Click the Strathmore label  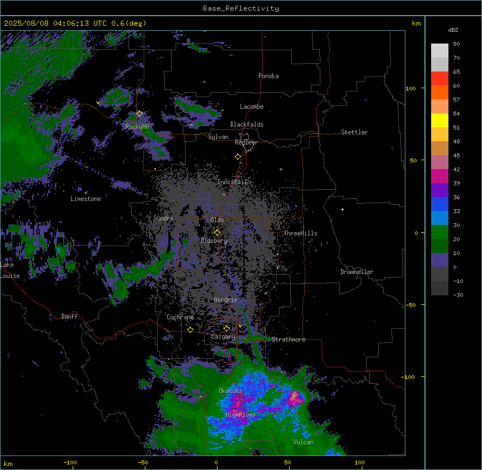(289, 339)
